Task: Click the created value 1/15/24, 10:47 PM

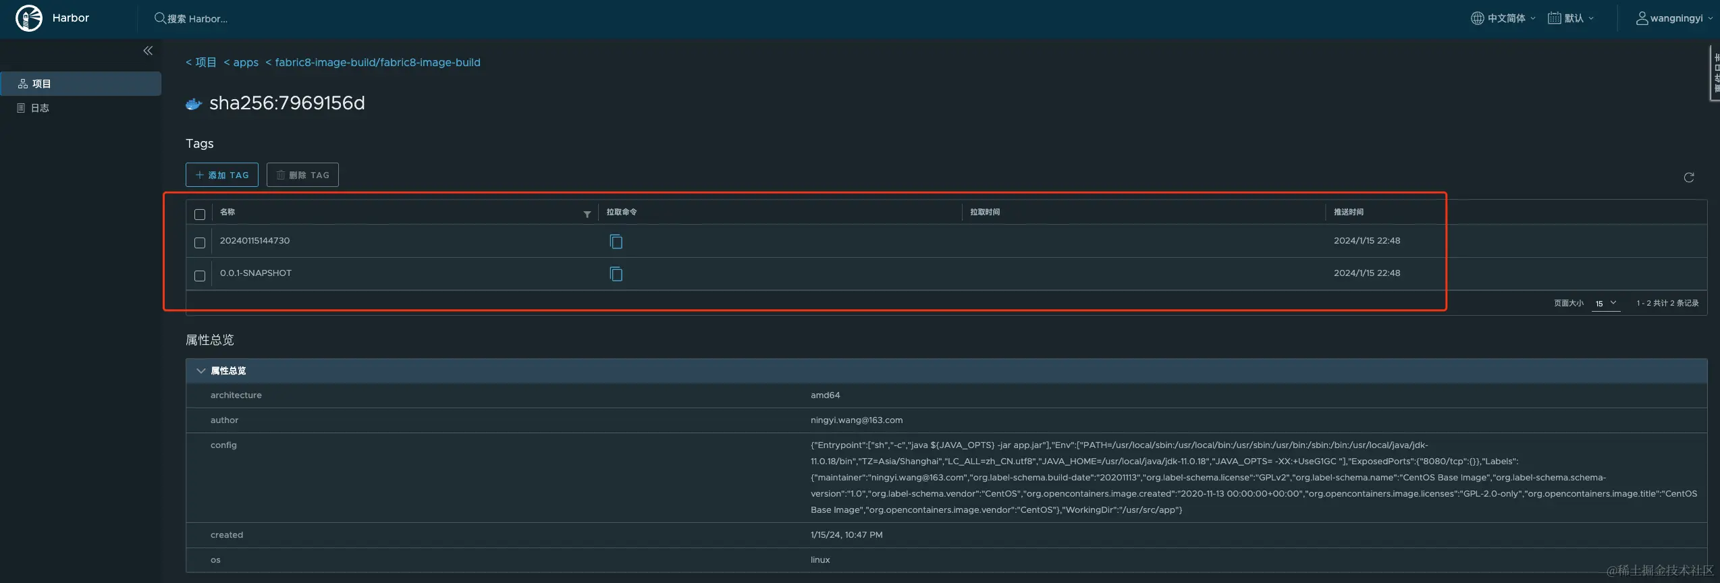Action: 846,534
